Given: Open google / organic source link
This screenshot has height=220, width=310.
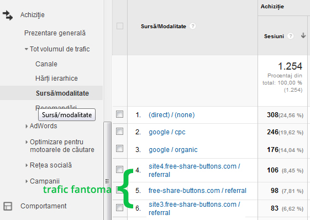Looking at the screenshot, I should coord(173,150).
